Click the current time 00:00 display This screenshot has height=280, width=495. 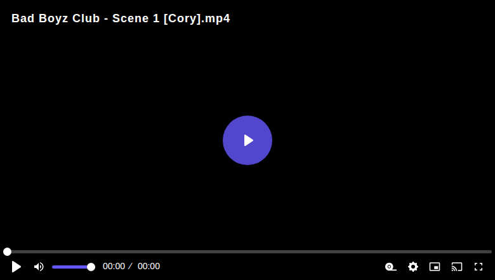click(x=114, y=267)
